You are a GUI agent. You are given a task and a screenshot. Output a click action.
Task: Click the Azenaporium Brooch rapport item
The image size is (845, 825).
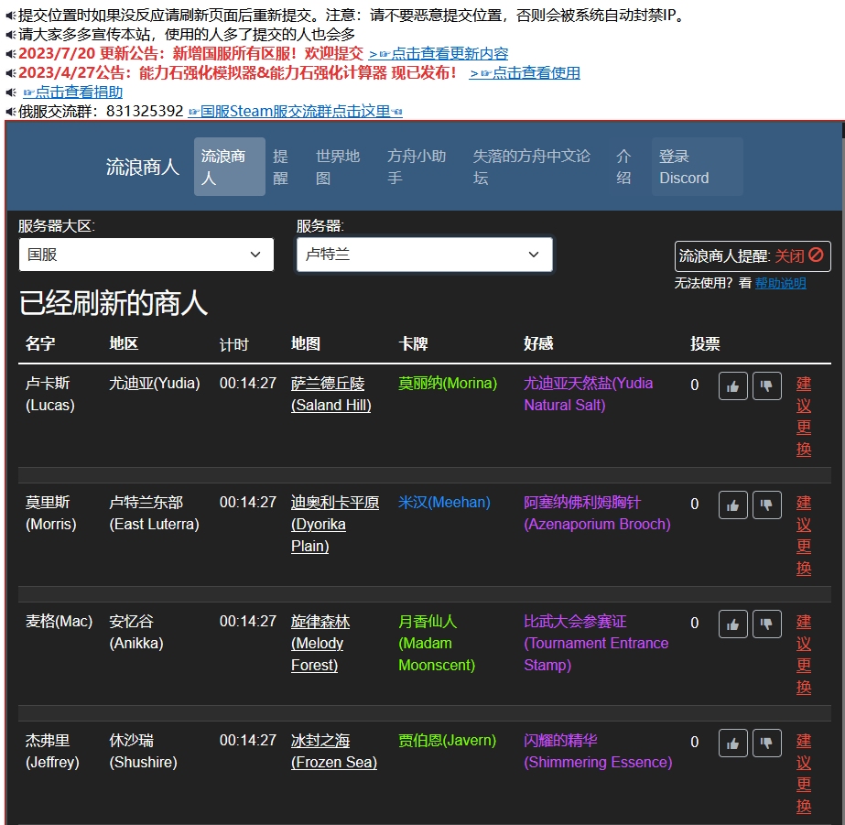click(597, 513)
